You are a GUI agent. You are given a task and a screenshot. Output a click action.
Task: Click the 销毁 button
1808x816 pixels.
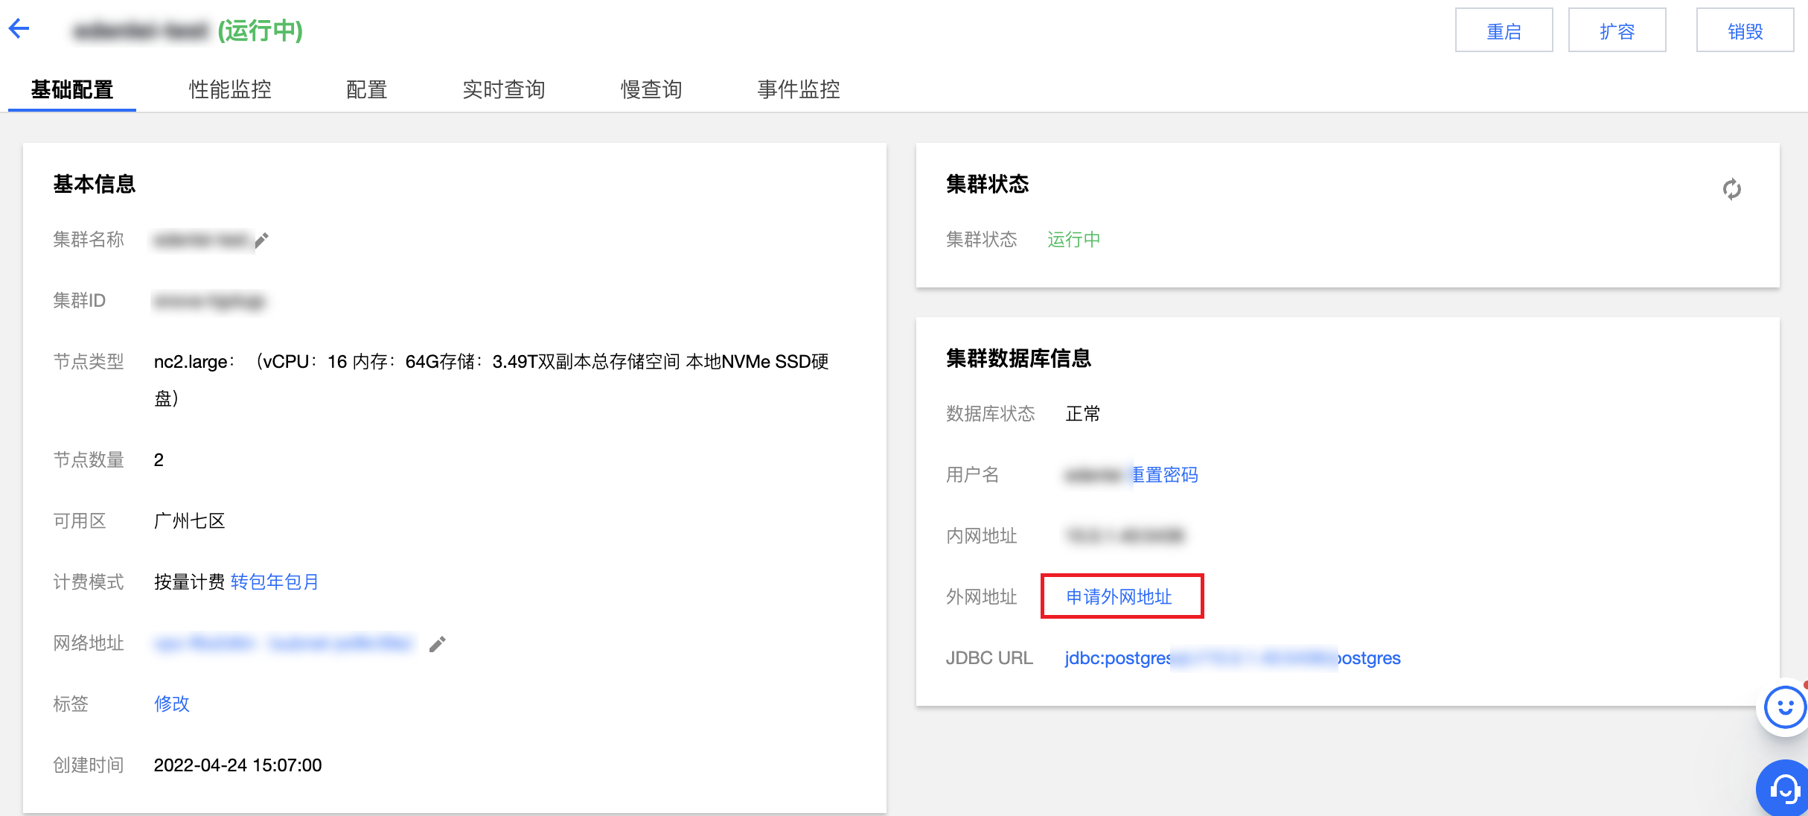click(x=1745, y=31)
